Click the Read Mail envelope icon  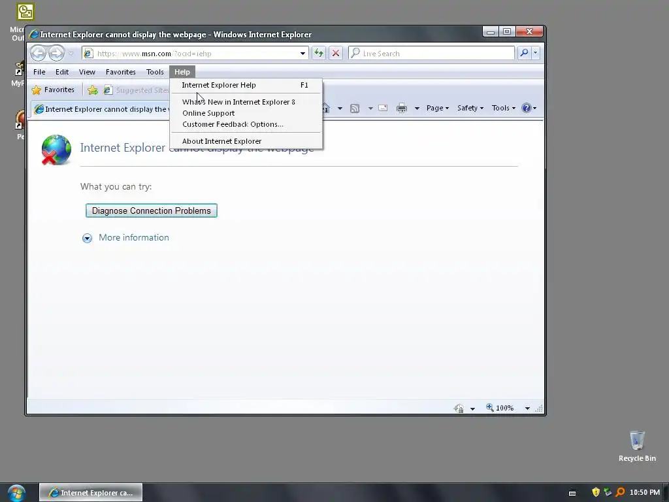[x=383, y=108]
